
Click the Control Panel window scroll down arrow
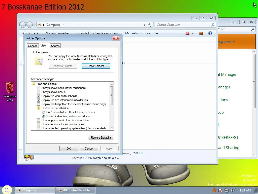point(254,155)
